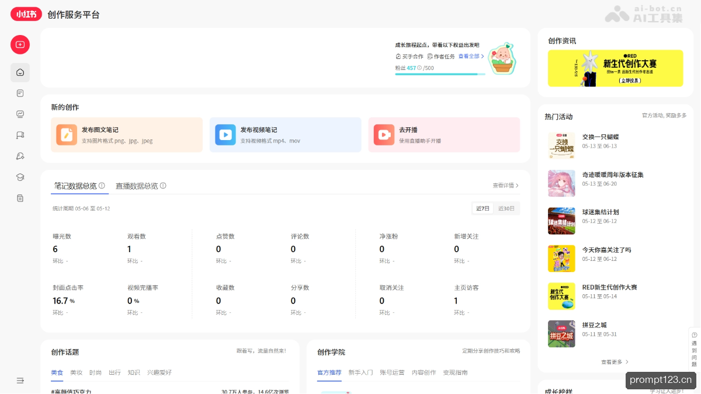Click 查看更多 under hot activities
The height and width of the screenshot is (394, 701).
click(615, 362)
